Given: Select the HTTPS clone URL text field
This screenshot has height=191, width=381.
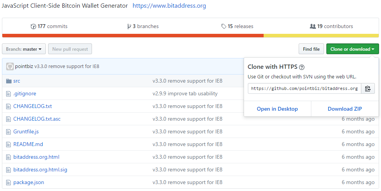Looking at the screenshot, I should [304, 89].
